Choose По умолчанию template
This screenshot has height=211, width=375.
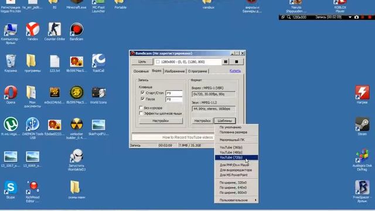click(236, 127)
